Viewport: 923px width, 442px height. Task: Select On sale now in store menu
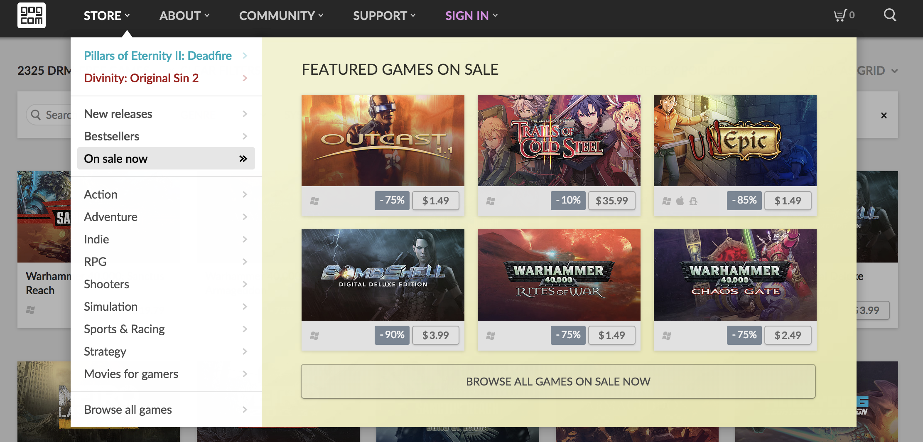(166, 159)
